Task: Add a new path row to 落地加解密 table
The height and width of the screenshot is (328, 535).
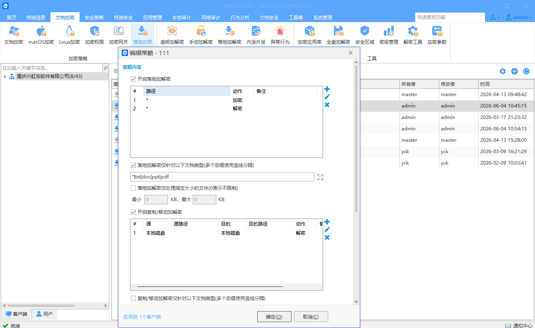Action: pos(327,89)
